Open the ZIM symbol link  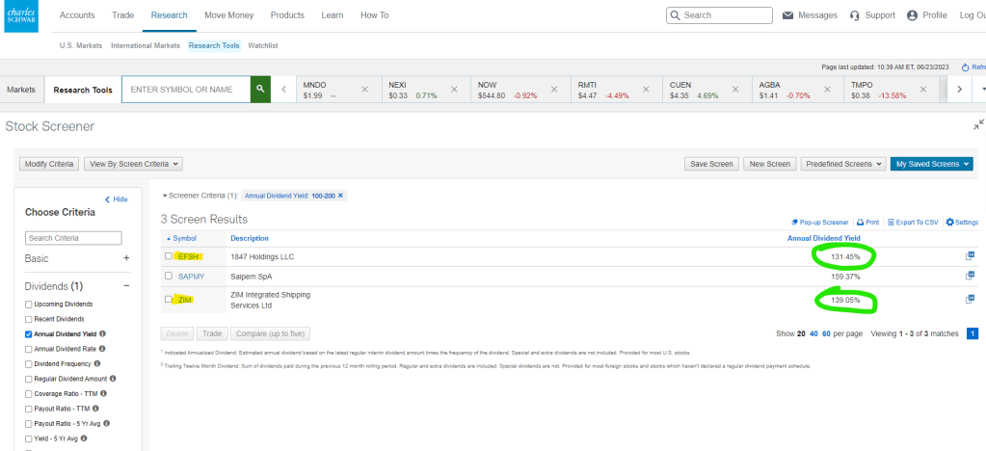coord(185,300)
